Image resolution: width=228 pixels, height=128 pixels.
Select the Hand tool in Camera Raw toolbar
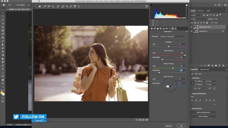click(40, 6)
